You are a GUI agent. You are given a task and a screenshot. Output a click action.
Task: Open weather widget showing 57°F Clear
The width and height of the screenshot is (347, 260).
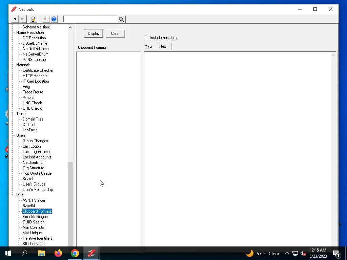pyautogui.click(x=263, y=253)
